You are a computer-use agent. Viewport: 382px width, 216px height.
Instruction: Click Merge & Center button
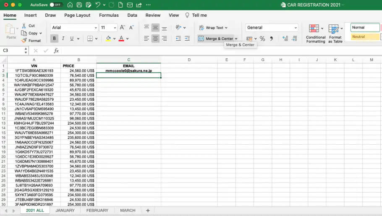point(216,39)
